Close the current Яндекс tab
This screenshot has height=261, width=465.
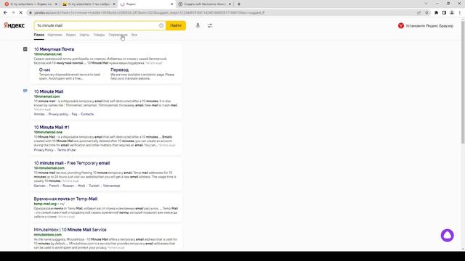tap(171, 4)
